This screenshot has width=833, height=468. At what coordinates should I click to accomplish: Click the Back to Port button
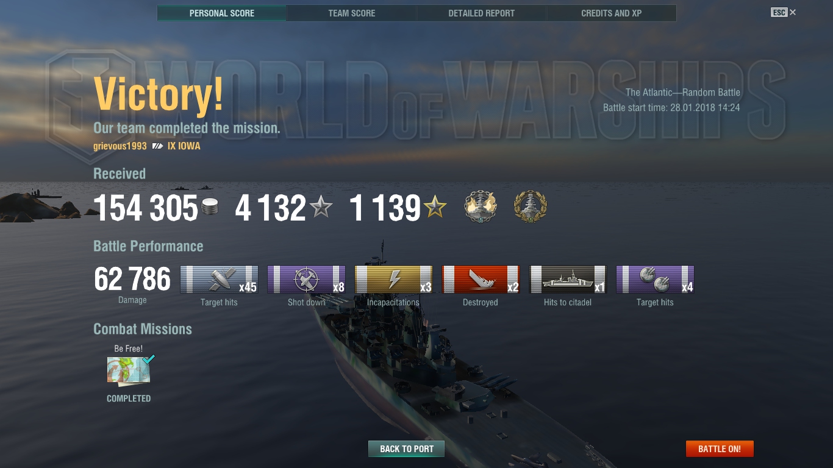click(406, 449)
